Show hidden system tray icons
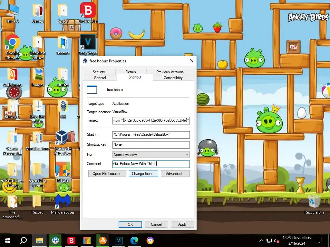This screenshot has width=330, height=247. pos(261,241)
